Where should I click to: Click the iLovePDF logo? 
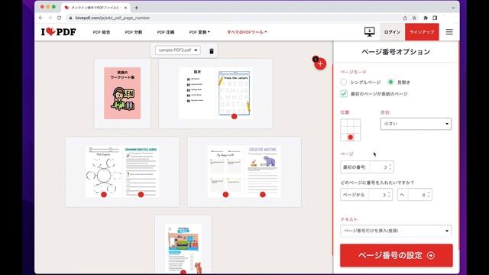(59, 32)
